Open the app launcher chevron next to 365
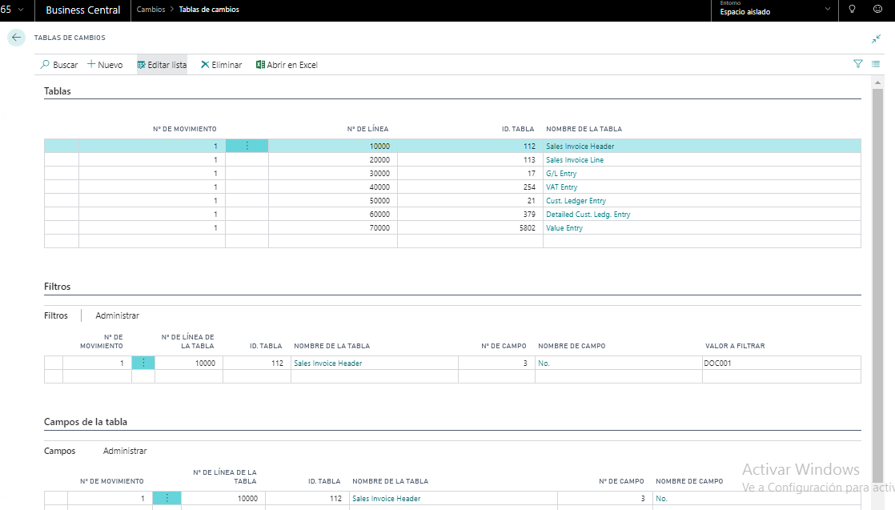This screenshot has height=510, width=895. point(21,10)
